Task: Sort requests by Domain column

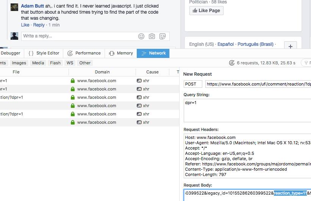Action: coord(102,72)
